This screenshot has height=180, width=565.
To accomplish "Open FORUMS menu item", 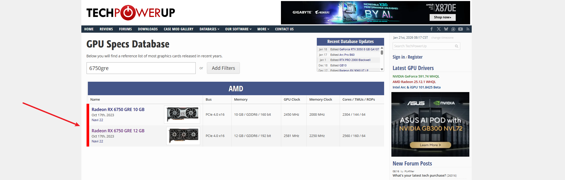I will coord(126,29).
